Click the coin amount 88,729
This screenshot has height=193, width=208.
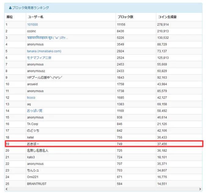click(x=162, y=44)
